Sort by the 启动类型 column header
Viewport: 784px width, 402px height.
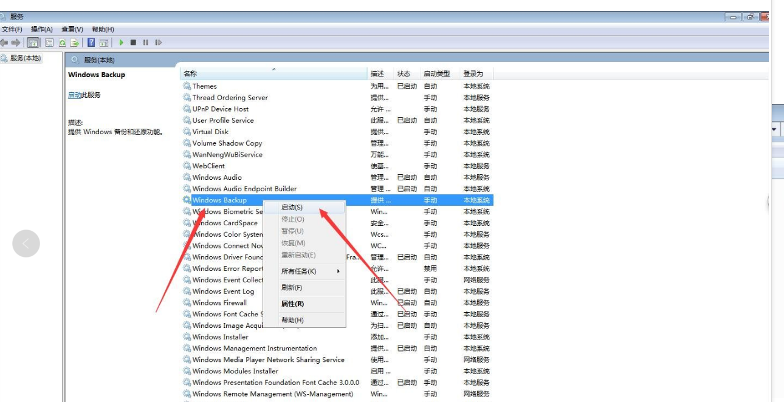pyautogui.click(x=436, y=73)
